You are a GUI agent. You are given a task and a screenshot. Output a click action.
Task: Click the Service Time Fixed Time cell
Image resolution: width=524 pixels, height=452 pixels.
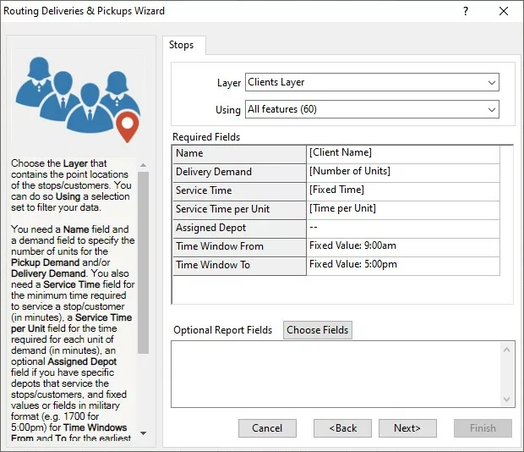403,190
